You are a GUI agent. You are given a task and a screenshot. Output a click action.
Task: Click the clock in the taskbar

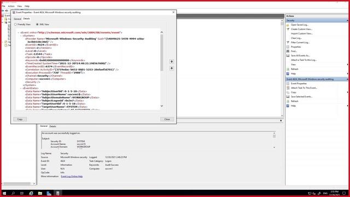(x=334, y=193)
